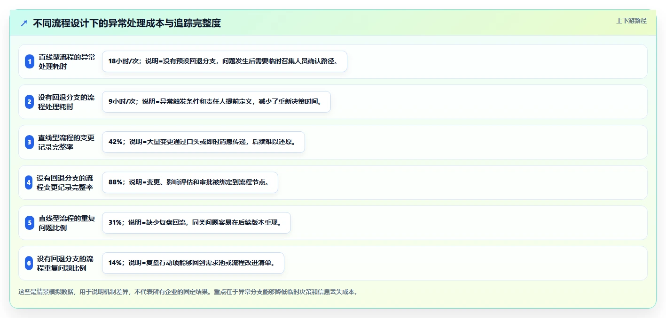This screenshot has height=318, width=666.
Task: Click the arrow icon beside the card title
Action: (24, 23)
